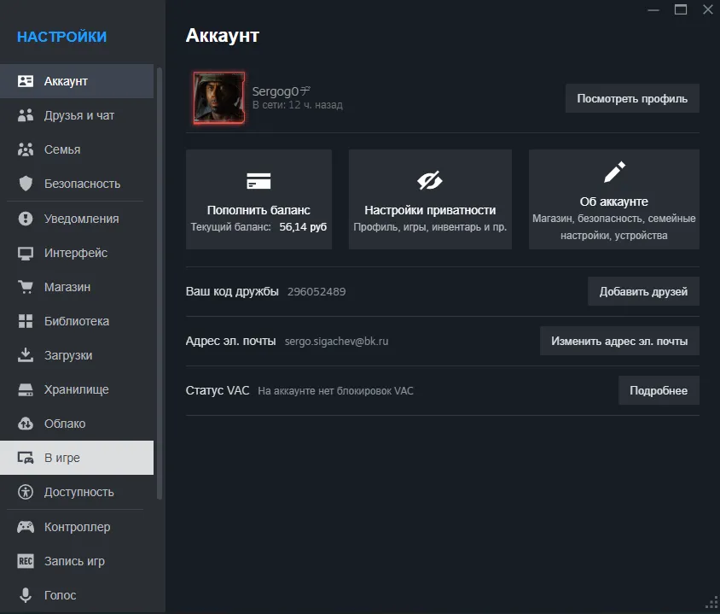The height and width of the screenshot is (614, 720).
Task: Select the Downloads arrow icon
Action: [x=24, y=355]
